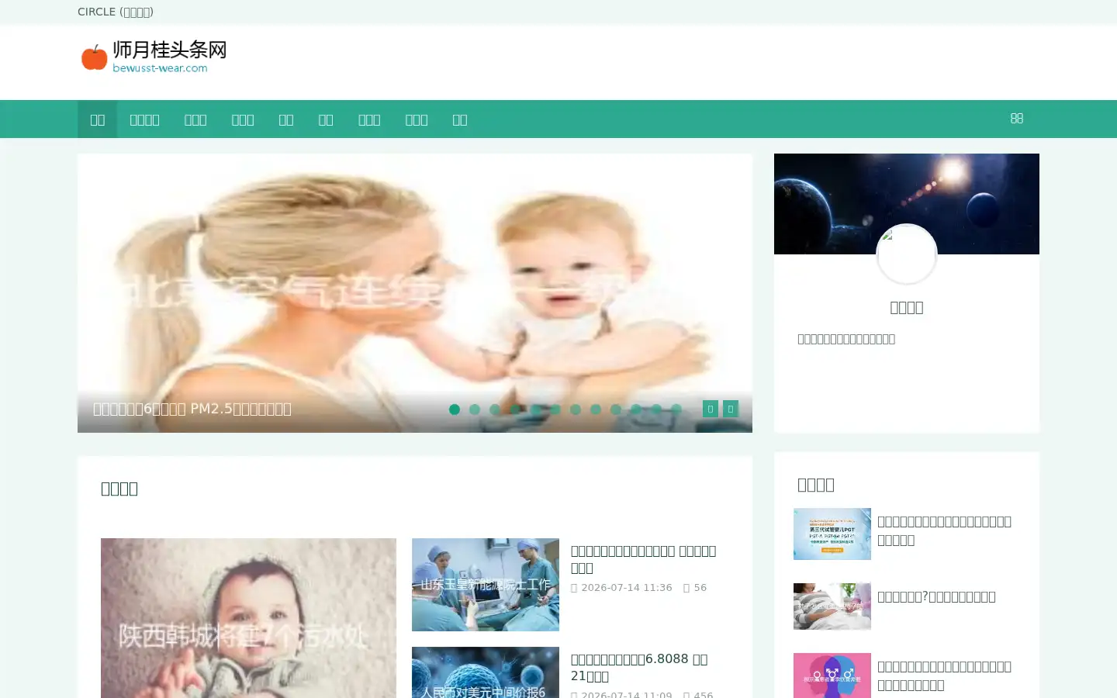Open the four-character second navigation menu item
The image size is (1117, 698).
tap(144, 119)
